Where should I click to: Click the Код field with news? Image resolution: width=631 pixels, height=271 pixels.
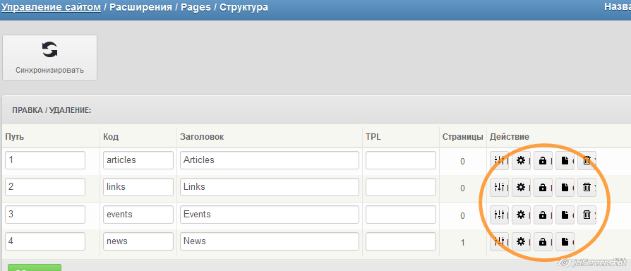coord(138,241)
